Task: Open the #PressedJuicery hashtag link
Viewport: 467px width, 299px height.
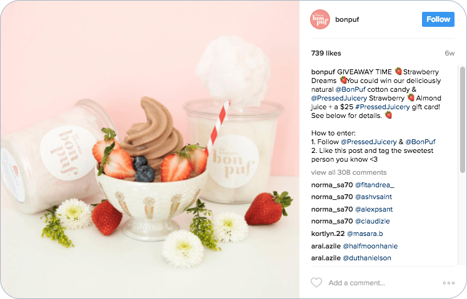Action: click(x=383, y=107)
